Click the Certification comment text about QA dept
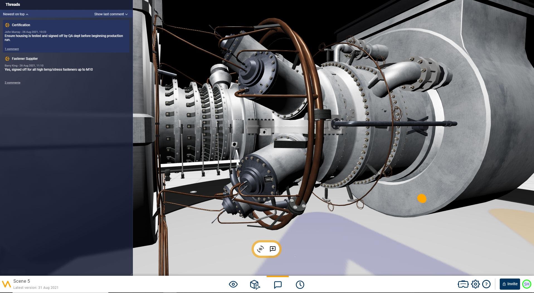This screenshot has height=293, width=534. 64,38
